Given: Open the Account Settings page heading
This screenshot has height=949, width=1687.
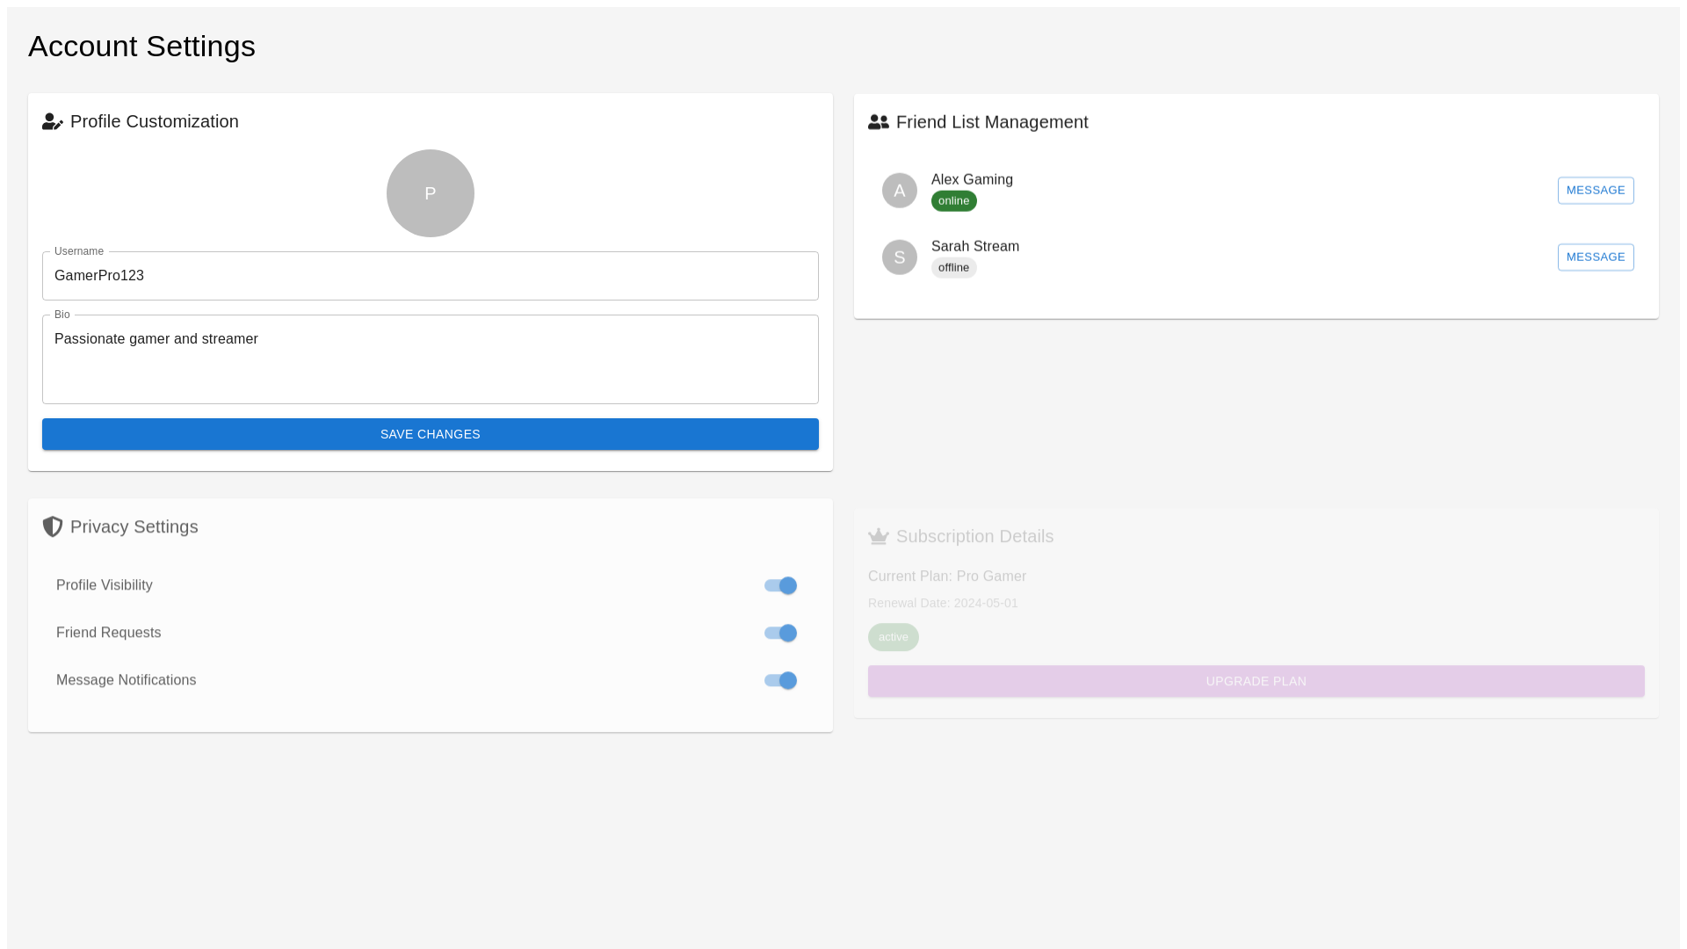Looking at the screenshot, I should tap(141, 46).
